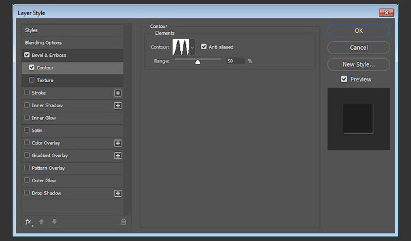Viewport: 411px width, 241px height.
Task: Click the contour curve thumbnail
Action: (181, 47)
